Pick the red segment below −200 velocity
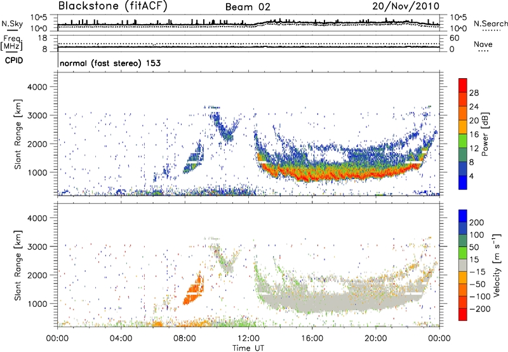The height and width of the screenshot is (352, 508). (x=463, y=315)
